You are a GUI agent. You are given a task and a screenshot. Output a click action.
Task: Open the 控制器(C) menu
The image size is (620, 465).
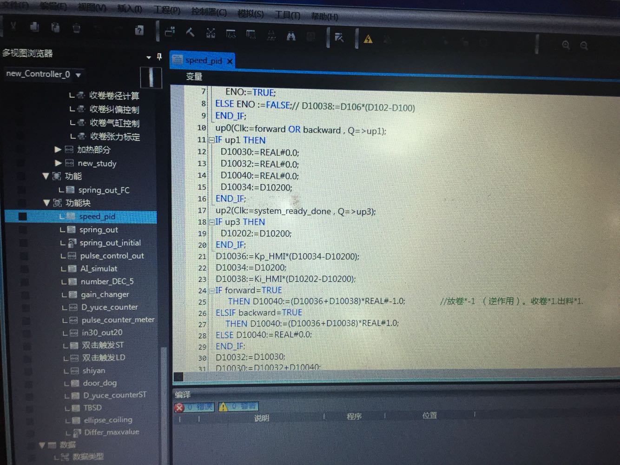point(208,13)
